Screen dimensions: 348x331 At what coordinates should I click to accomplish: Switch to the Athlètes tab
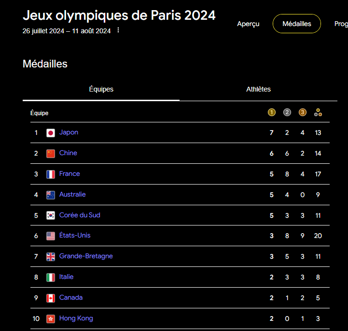[x=258, y=89]
